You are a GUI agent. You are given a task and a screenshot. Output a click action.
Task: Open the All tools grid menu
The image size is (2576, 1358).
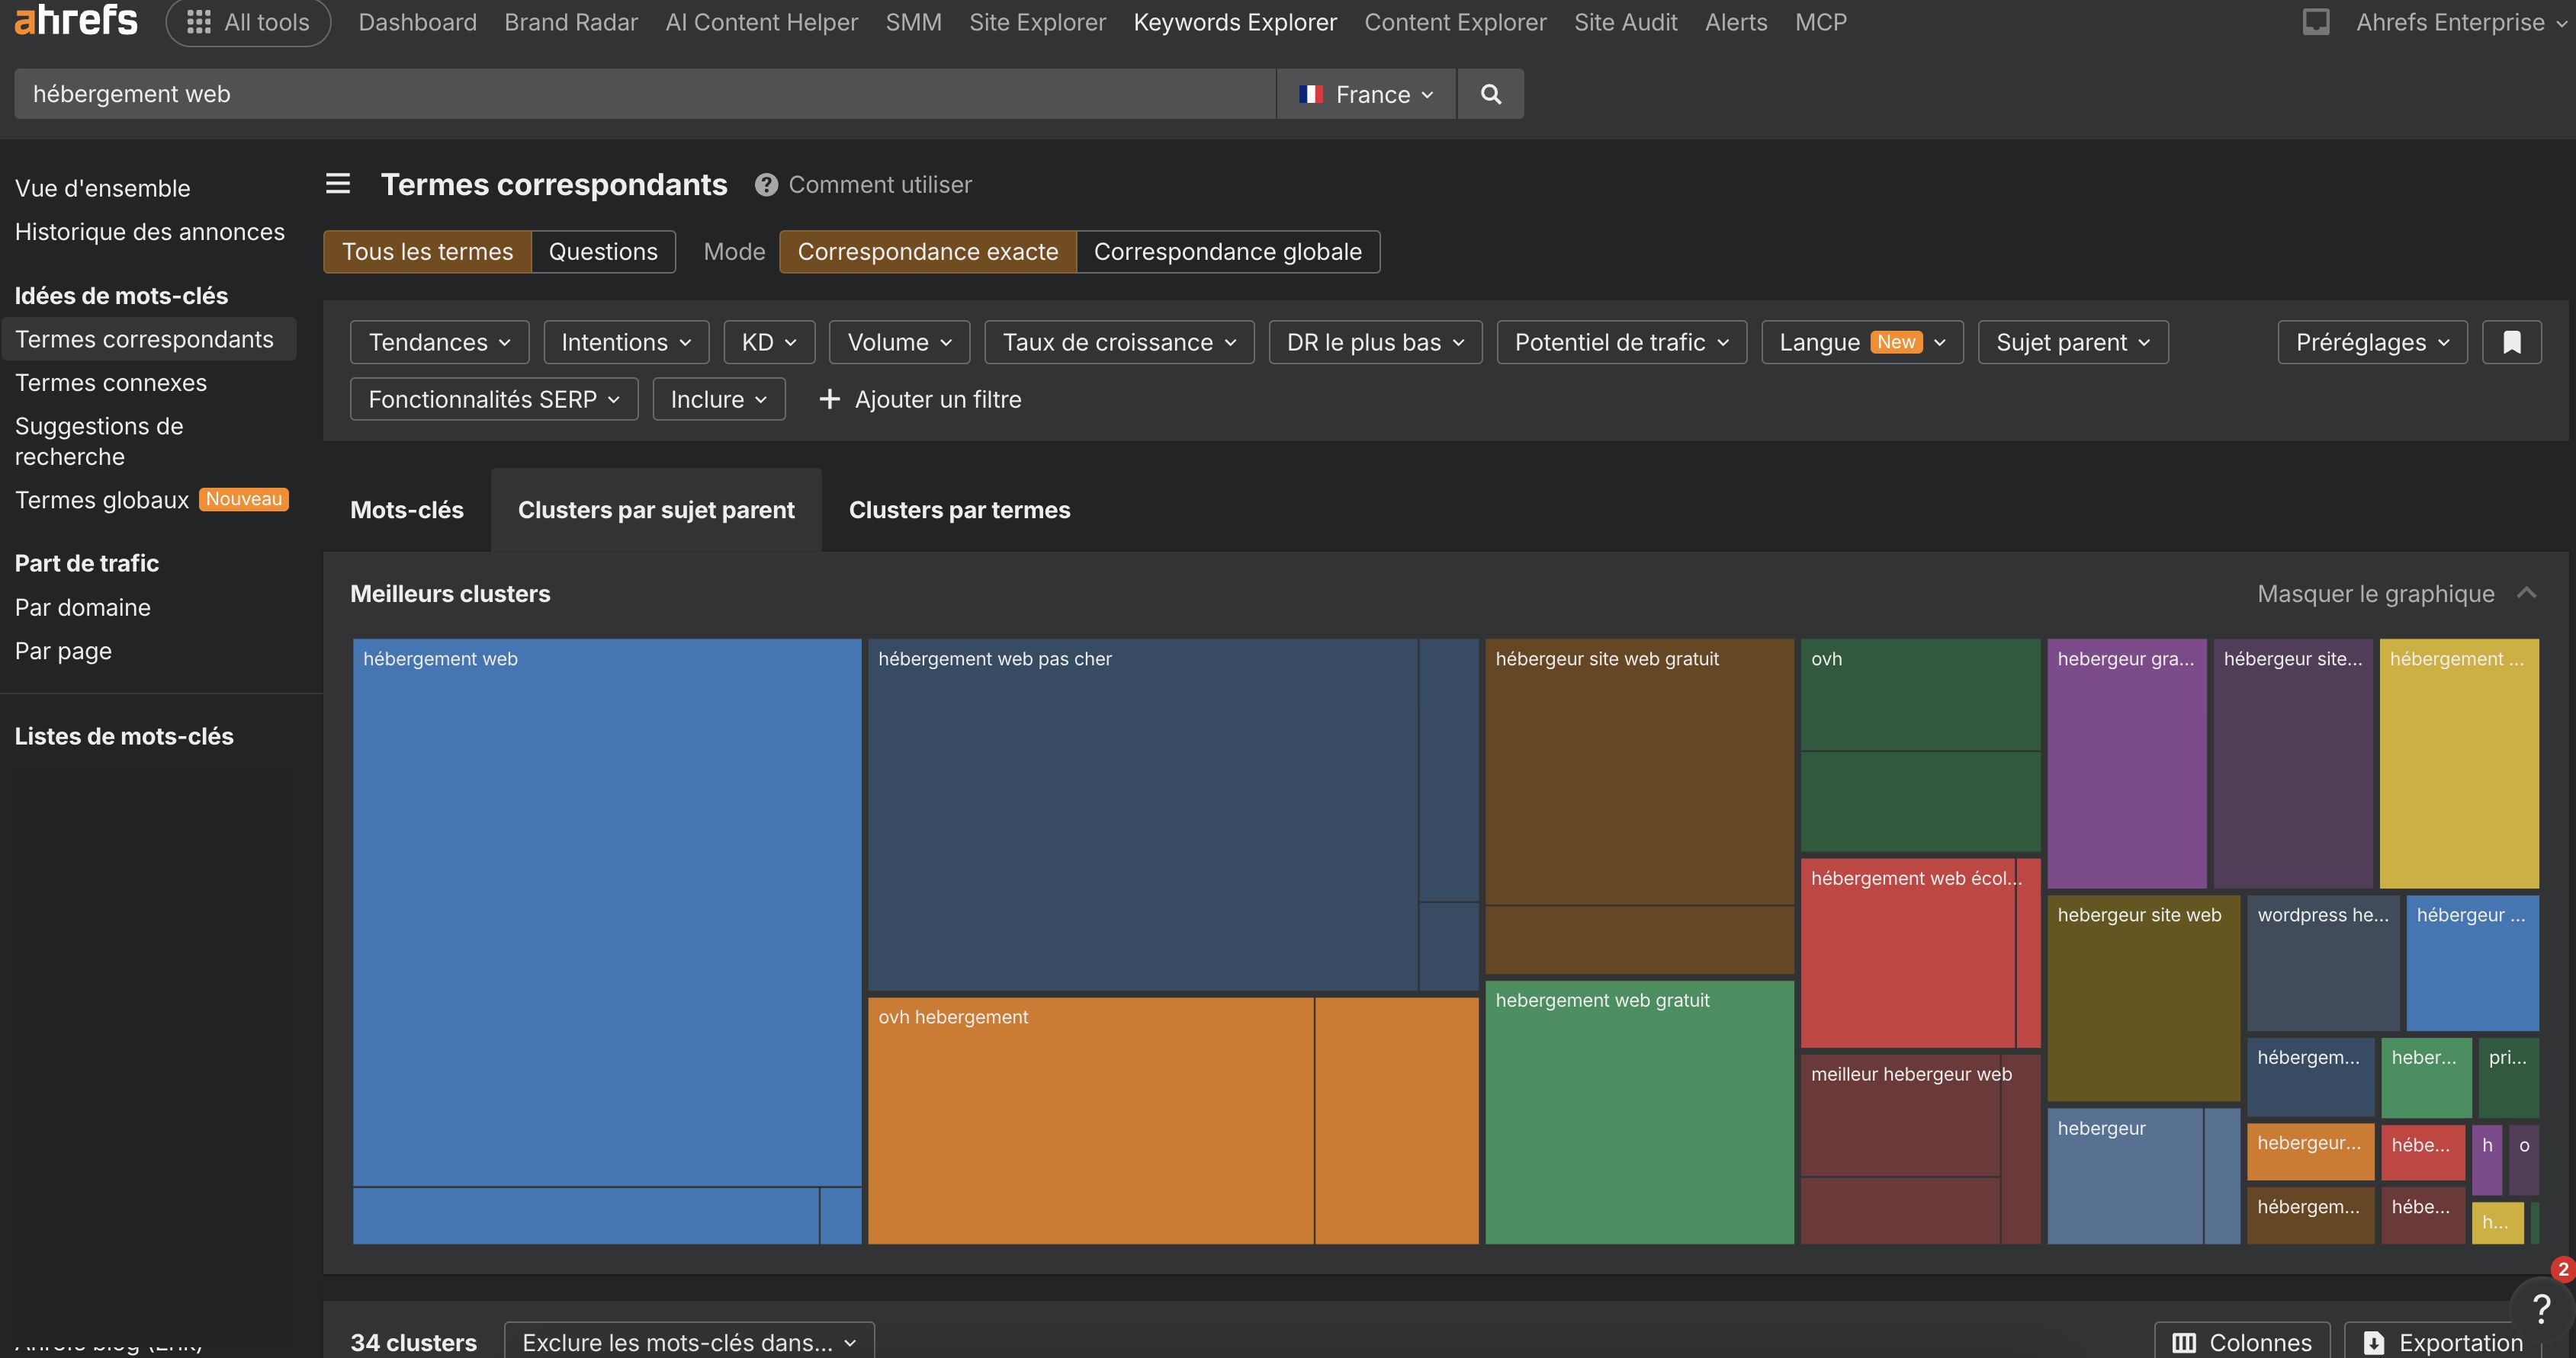(198, 22)
